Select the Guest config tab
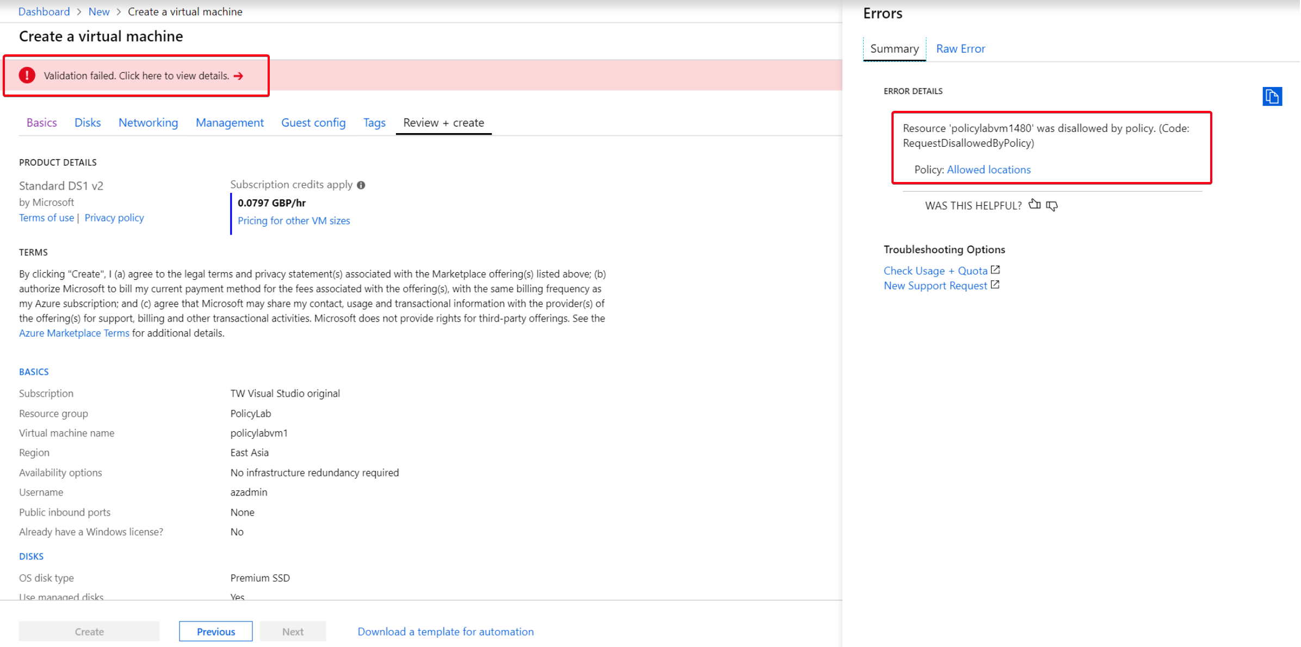Image resolution: width=1301 pixels, height=647 pixels. [313, 123]
